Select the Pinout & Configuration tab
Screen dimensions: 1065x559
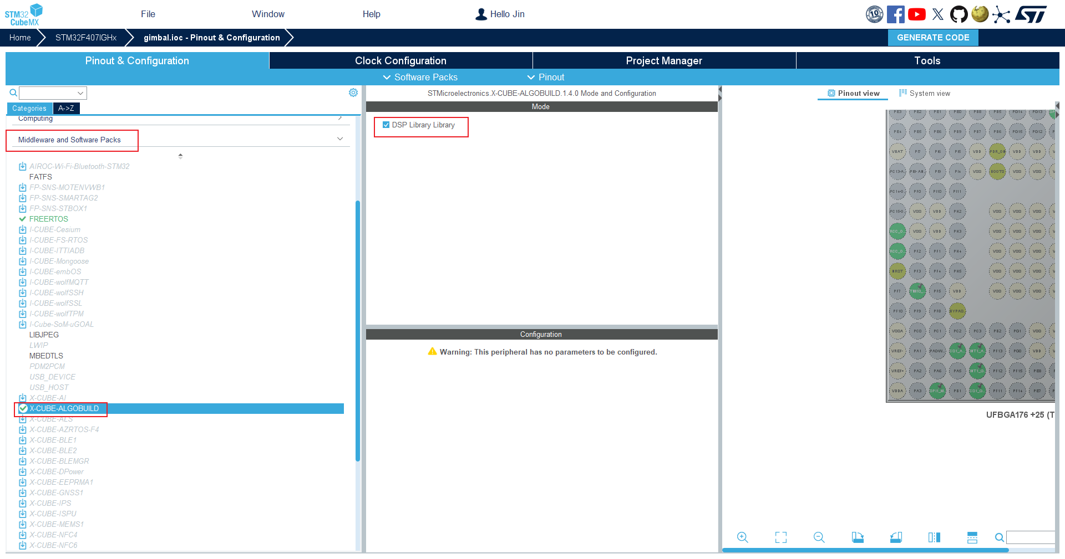coord(137,60)
